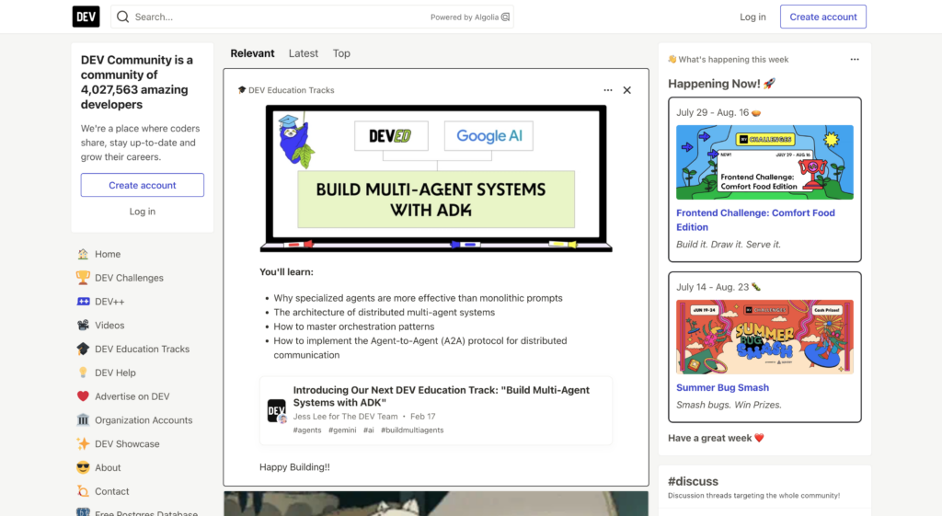Click the DEV++ sidebar icon
Viewport: 942px width, 516px height.
click(83, 302)
